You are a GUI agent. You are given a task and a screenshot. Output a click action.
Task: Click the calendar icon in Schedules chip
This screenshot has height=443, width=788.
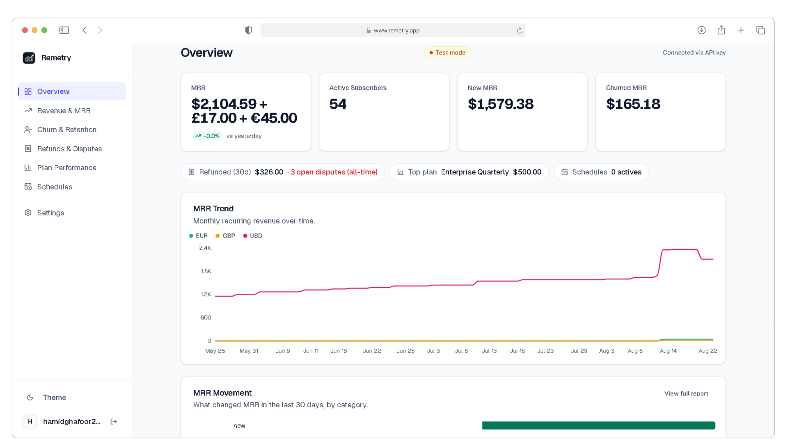[x=565, y=172]
